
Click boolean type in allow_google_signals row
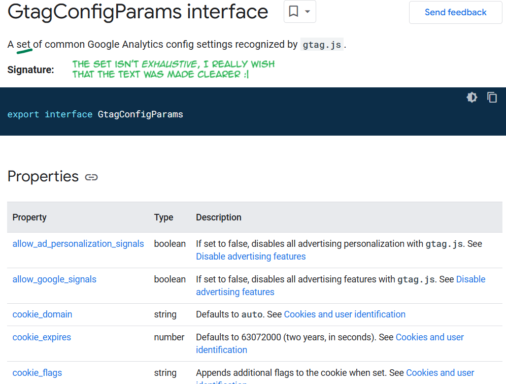[x=170, y=279]
